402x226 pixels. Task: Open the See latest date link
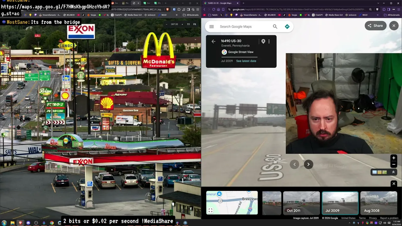pos(246,61)
